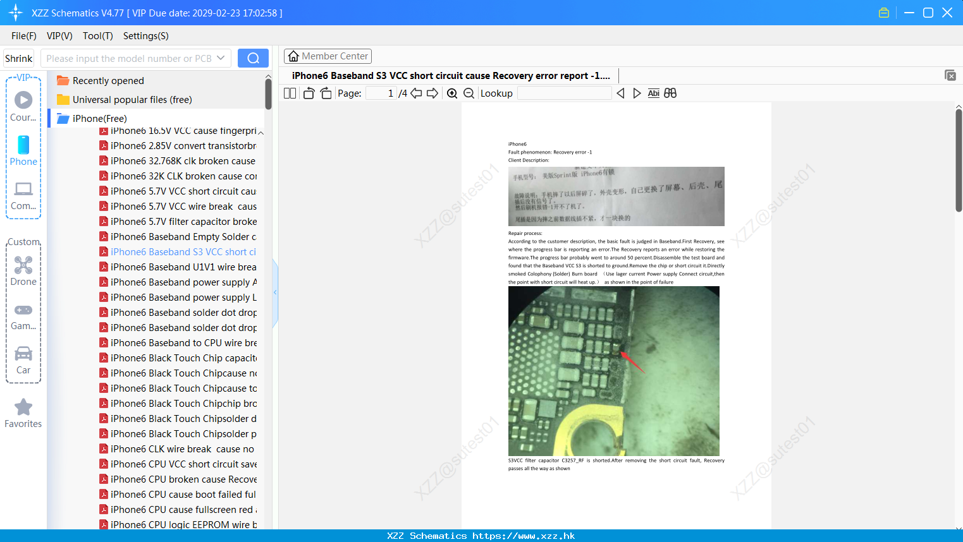Go to next page arrow
Viewport: 963px width, 542px height.
[x=432, y=93]
